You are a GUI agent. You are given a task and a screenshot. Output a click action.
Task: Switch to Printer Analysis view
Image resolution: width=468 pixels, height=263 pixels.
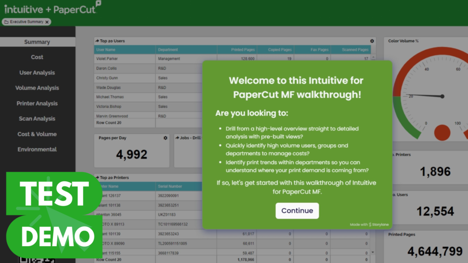(37, 104)
